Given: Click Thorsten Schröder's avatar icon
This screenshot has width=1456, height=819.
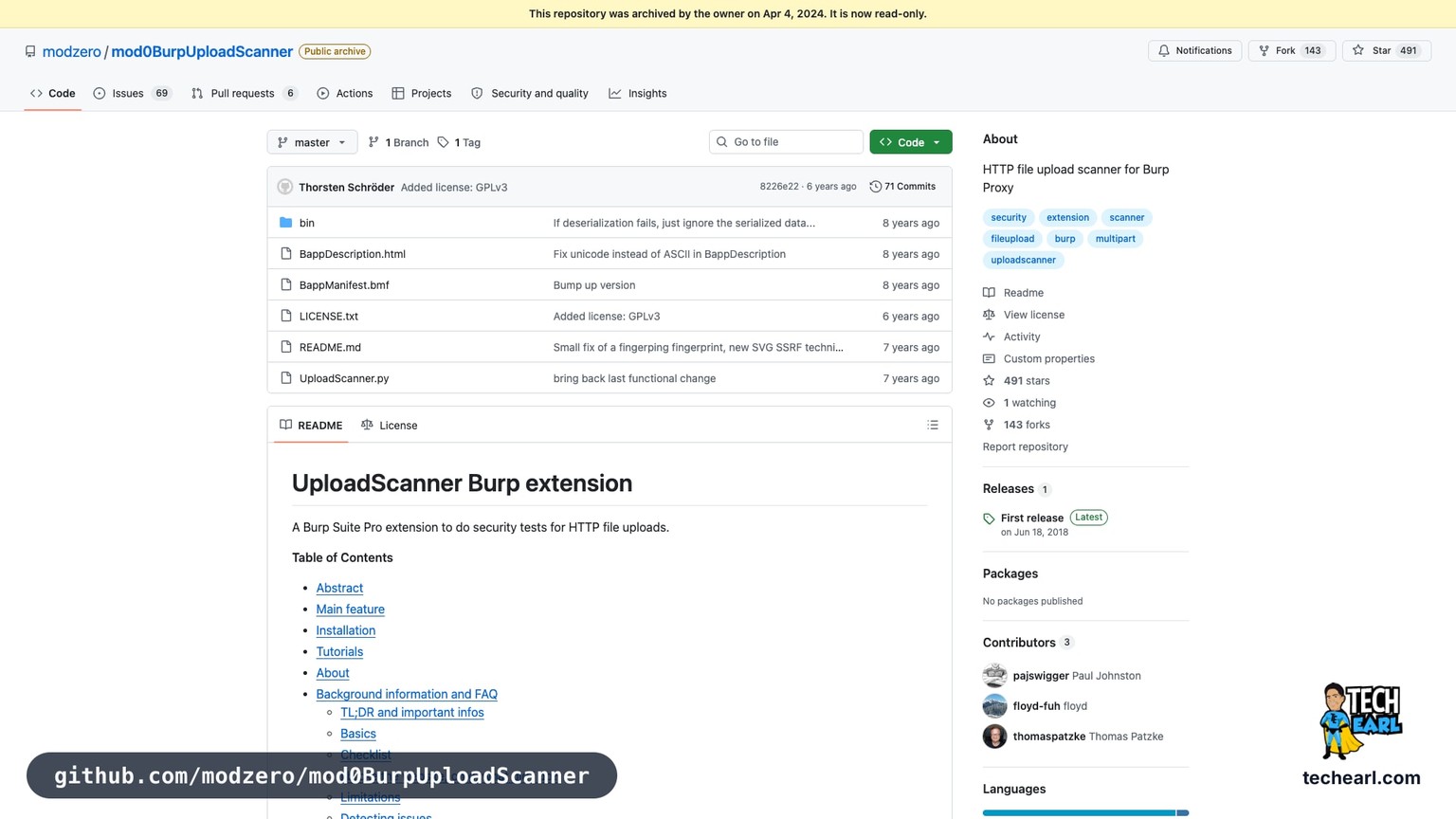Looking at the screenshot, I should click(284, 187).
